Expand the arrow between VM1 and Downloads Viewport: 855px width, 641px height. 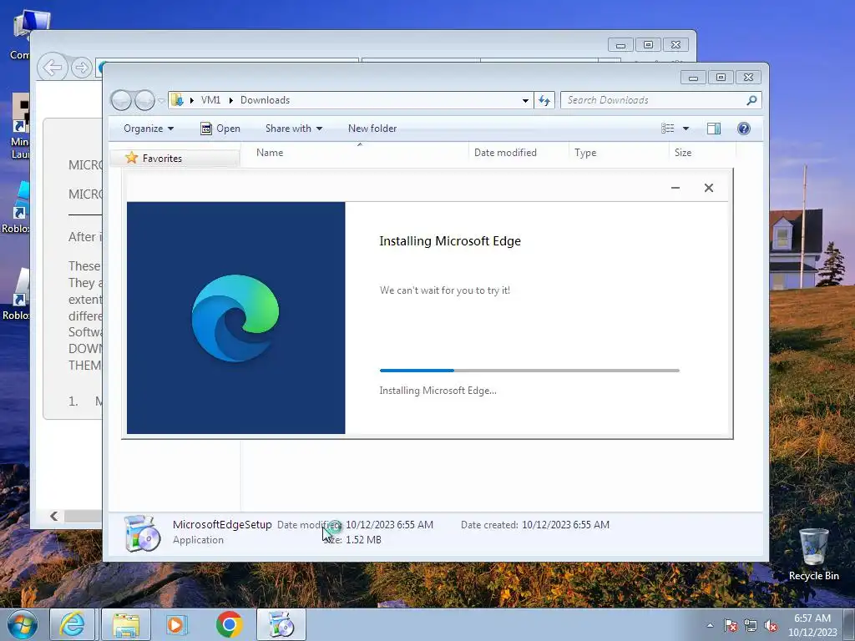pos(230,100)
